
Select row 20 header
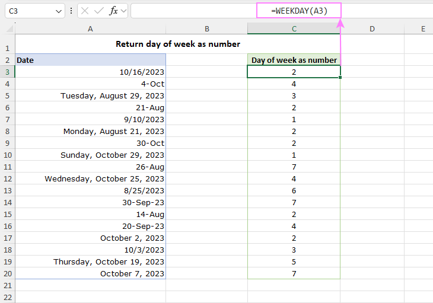click(8, 274)
